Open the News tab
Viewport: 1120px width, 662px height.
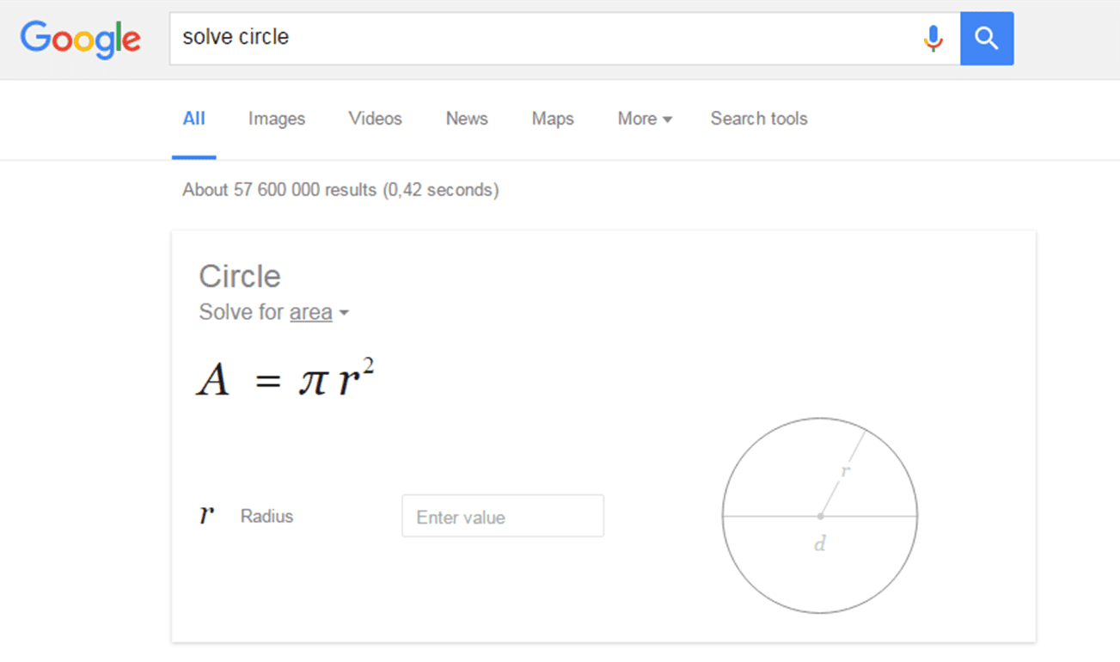(x=467, y=119)
